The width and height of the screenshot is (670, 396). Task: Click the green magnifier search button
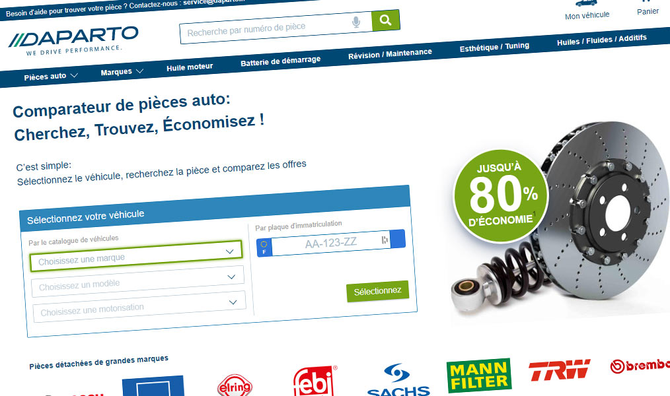pyautogui.click(x=385, y=20)
